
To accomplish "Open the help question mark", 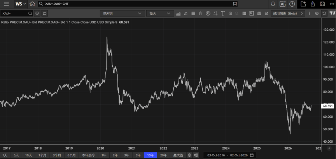I will [292, 4].
